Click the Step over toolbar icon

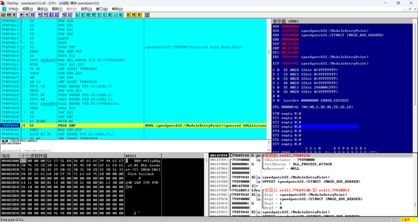(x=46, y=15)
